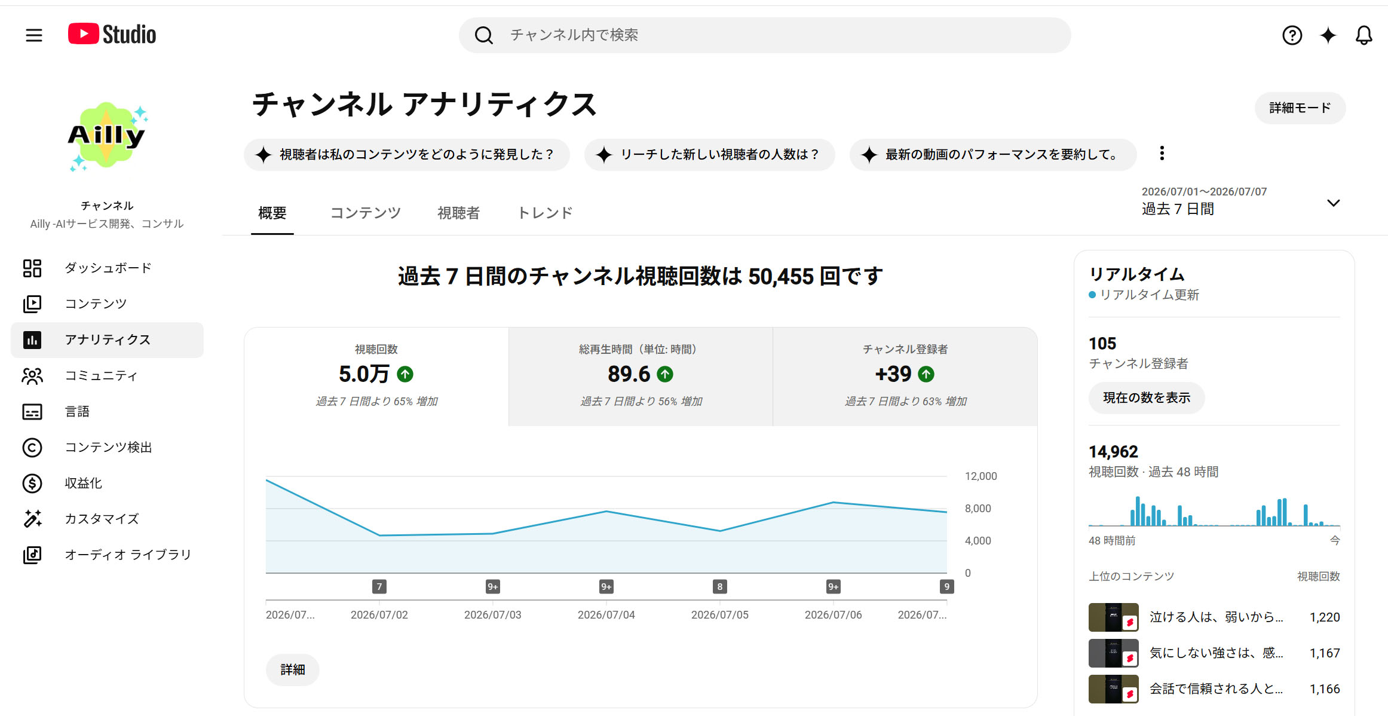This screenshot has width=1388, height=716.
Task: Select the チャンネル登録者 metric card
Action: [905, 376]
